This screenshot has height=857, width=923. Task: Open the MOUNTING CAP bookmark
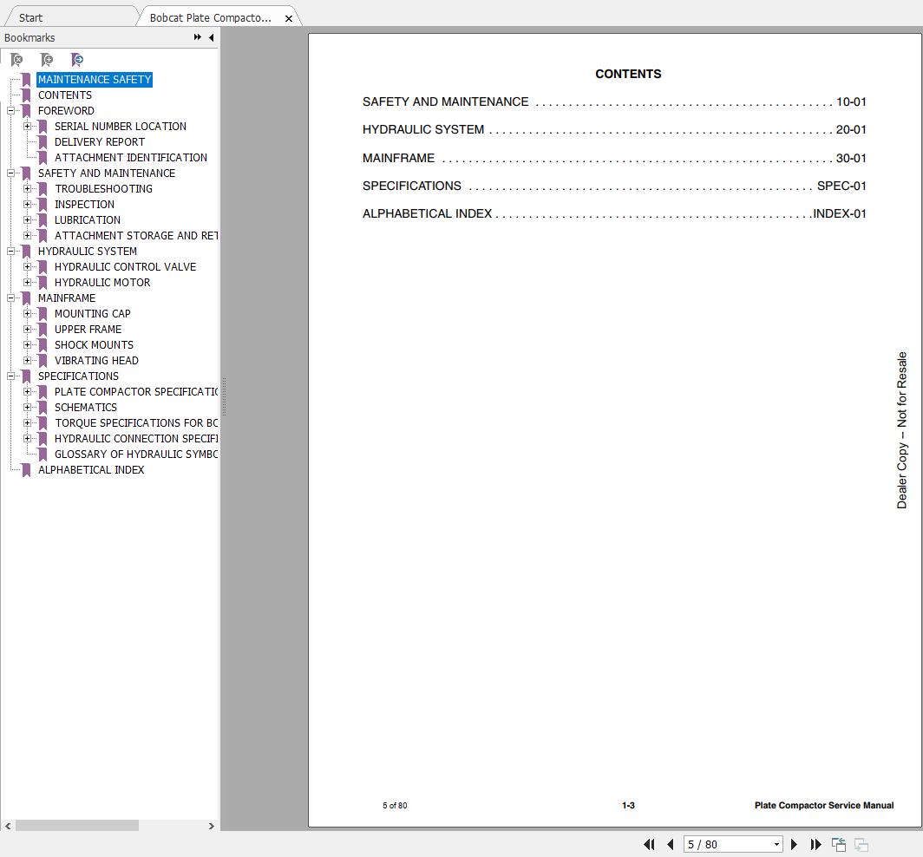[93, 314]
